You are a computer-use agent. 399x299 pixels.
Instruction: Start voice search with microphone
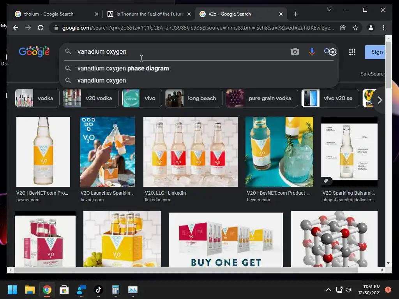pos(312,52)
